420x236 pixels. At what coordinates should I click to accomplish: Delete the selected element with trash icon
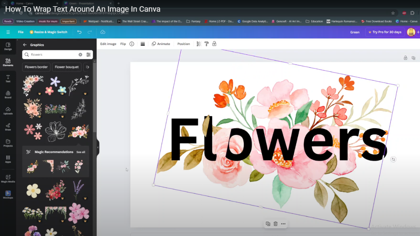276,224
